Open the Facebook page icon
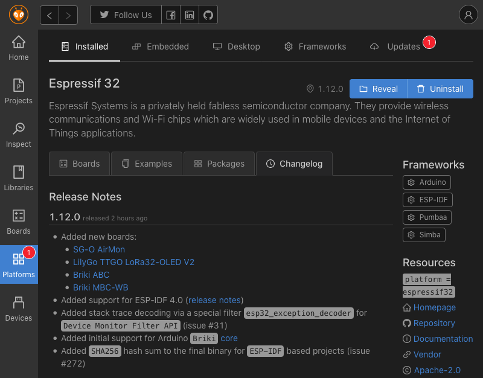This screenshot has height=378, width=483. pos(171,14)
